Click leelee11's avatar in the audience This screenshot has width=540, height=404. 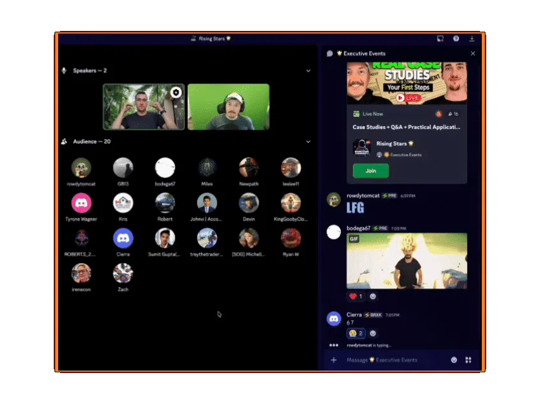(291, 168)
